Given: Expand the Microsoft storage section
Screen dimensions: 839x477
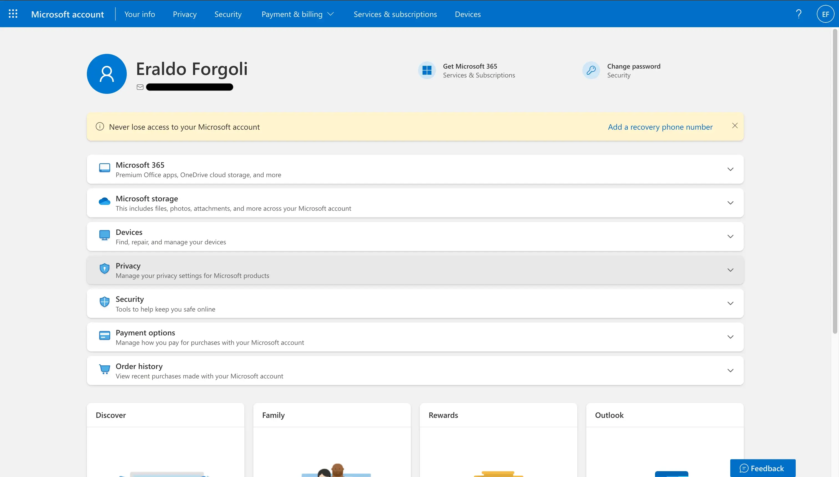Looking at the screenshot, I should pos(729,202).
